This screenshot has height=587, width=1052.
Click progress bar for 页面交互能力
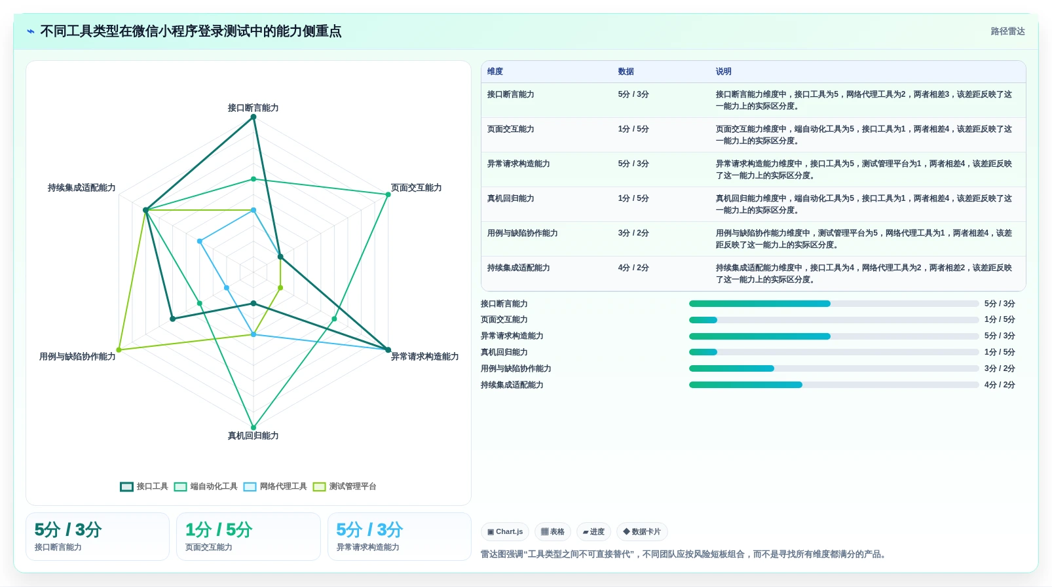pyautogui.click(x=834, y=320)
